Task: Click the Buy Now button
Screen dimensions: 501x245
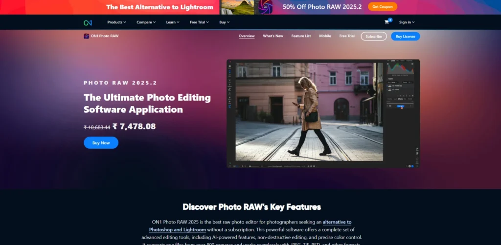Action: coord(101,143)
